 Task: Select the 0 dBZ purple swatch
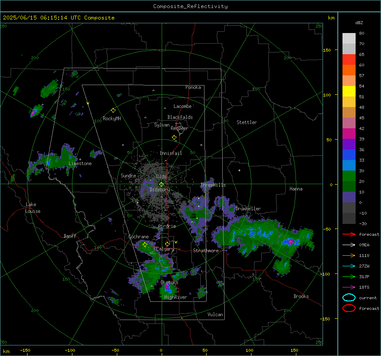(349, 197)
